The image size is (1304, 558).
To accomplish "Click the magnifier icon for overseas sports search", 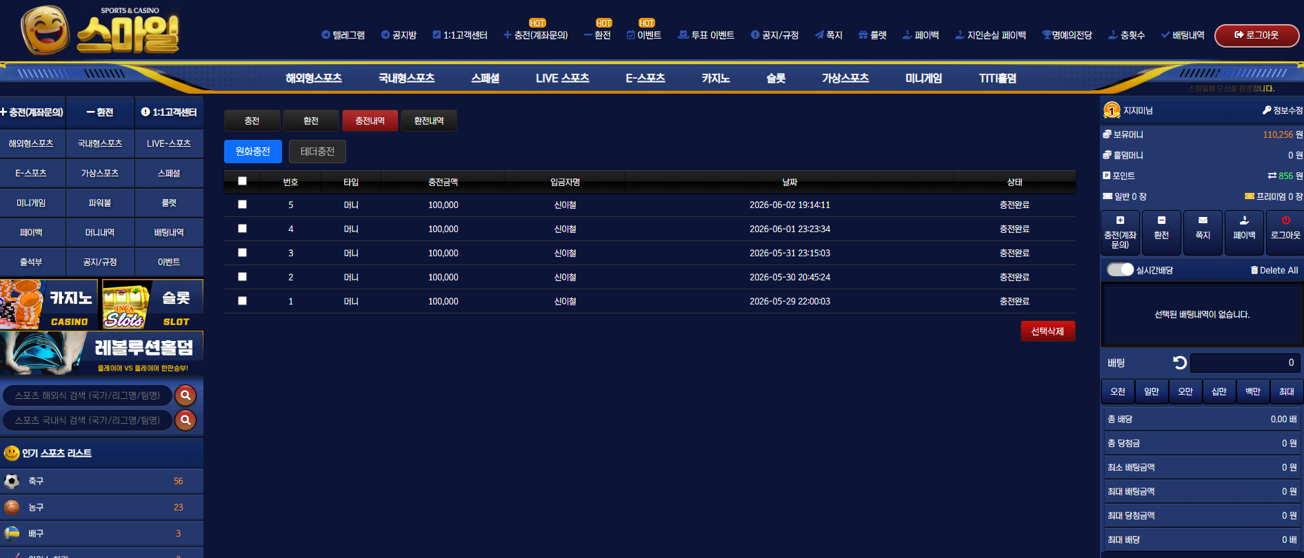I will point(185,395).
